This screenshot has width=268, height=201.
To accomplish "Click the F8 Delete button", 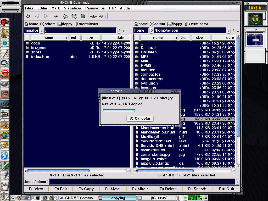I will tap(168, 189).
